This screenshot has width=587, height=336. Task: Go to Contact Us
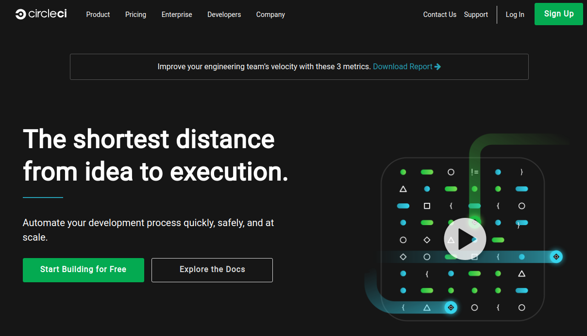click(439, 15)
